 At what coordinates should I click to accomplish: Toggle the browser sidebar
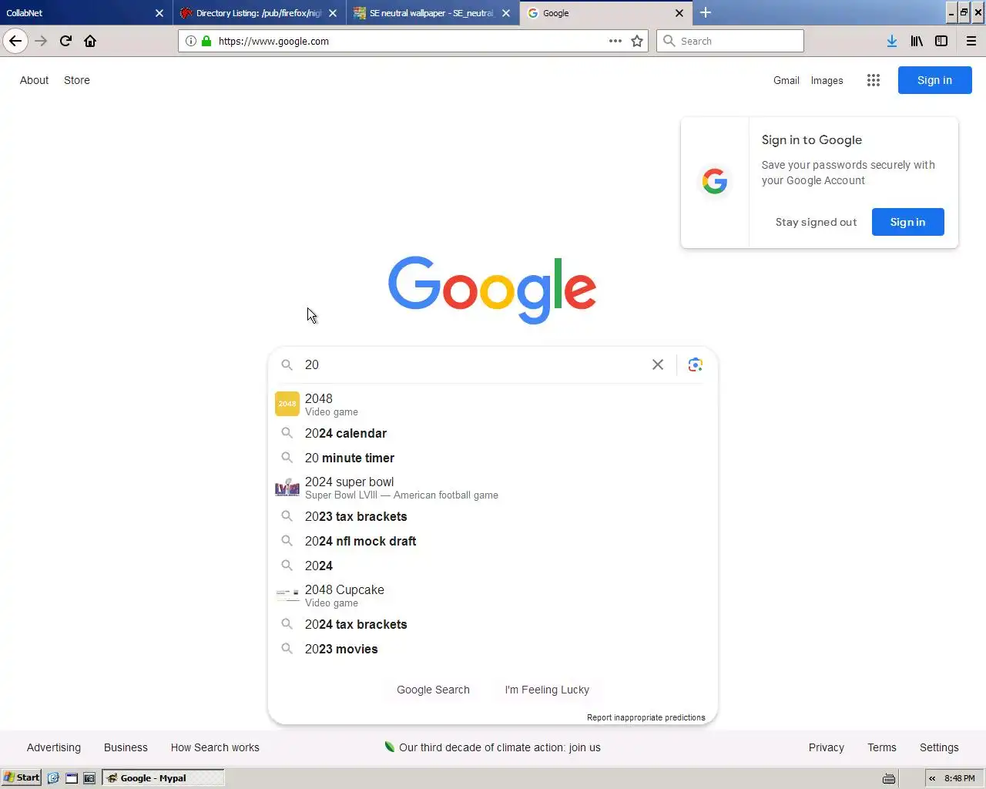pyautogui.click(x=941, y=41)
